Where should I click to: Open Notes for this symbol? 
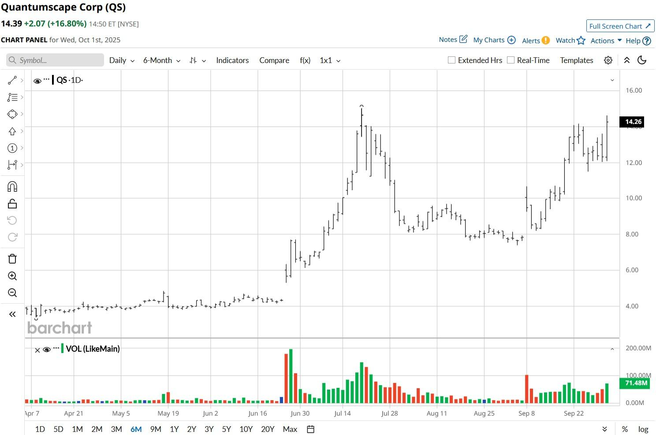[x=453, y=40]
